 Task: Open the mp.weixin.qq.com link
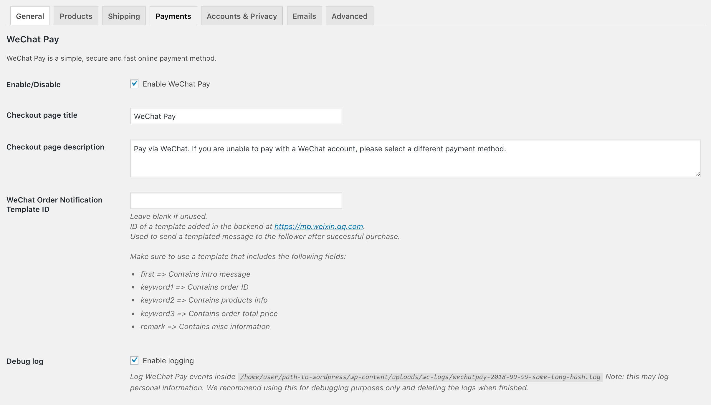point(319,226)
